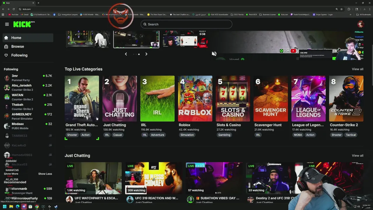Open 3mr channel in Following list
373x210 pixels.
[x=28, y=78]
